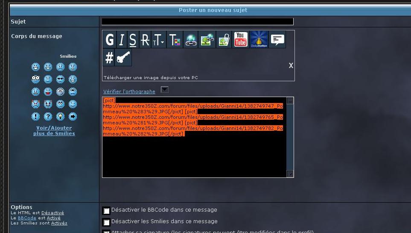Toggle italic with the I button
The image size is (411, 233).
(x=122, y=40)
